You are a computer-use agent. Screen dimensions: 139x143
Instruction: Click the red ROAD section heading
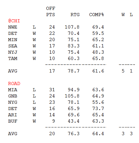(14, 83)
